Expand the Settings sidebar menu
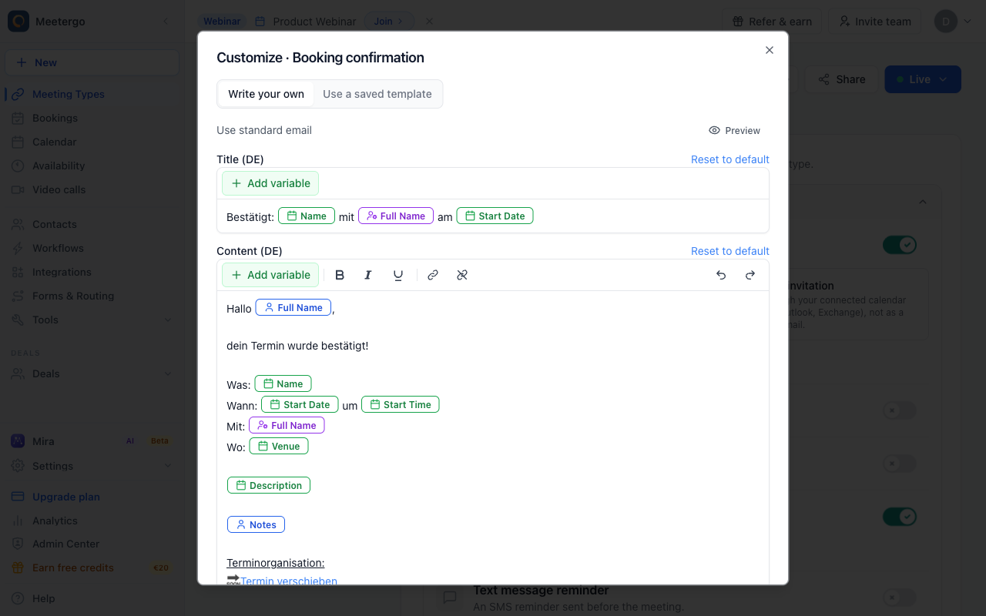Screen dimensions: 986x616 [x=92, y=466]
